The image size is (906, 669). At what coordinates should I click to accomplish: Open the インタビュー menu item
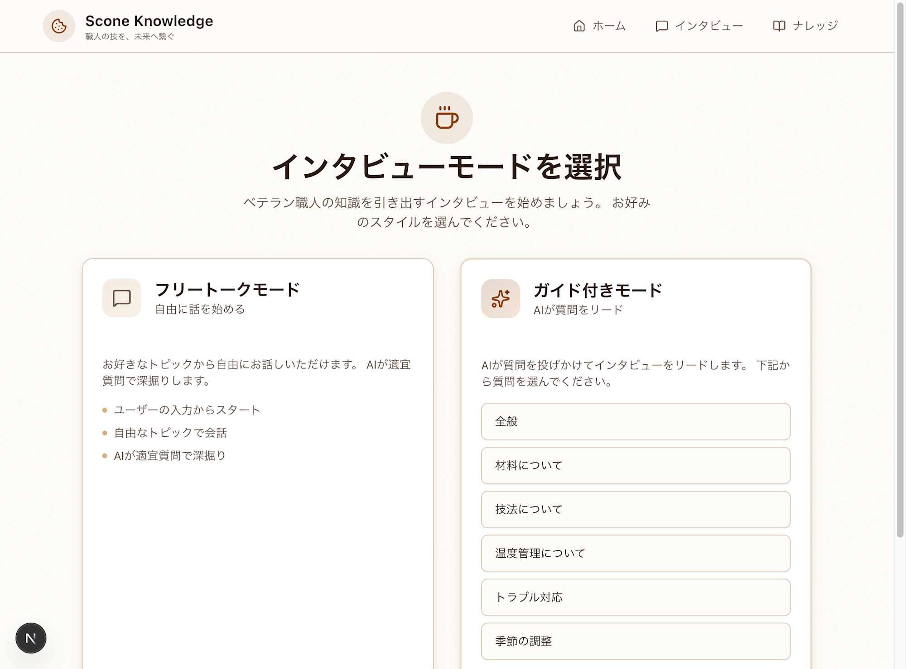[x=709, y=26]
